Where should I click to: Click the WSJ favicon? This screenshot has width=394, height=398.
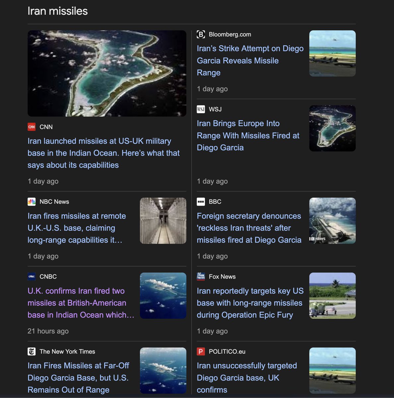tap(201, 109)
